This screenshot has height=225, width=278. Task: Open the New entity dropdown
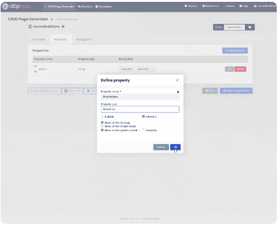(x=235, y=27)
